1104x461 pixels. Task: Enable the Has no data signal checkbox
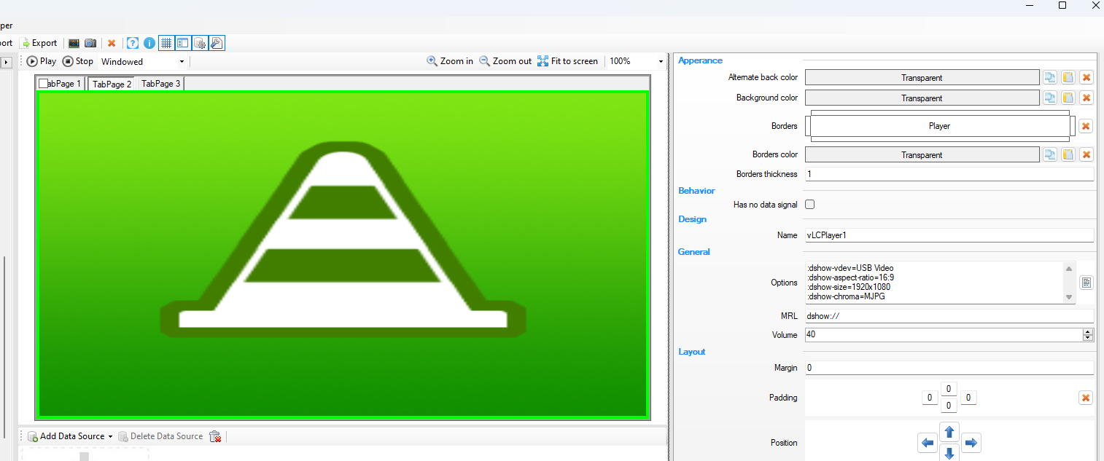pos(809,205)
